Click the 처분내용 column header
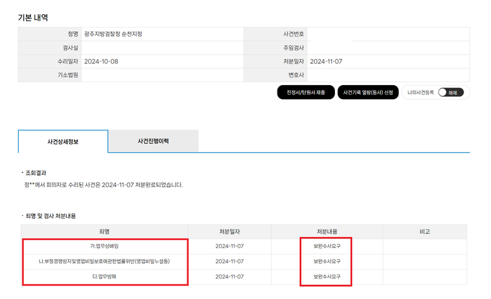 (x=326, y=231)
